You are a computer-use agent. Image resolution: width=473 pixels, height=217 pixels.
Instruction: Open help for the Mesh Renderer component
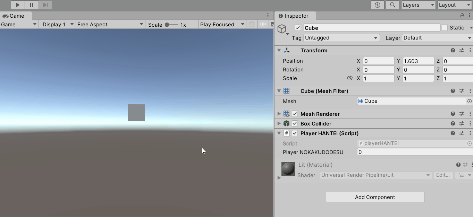click(453, 114)
